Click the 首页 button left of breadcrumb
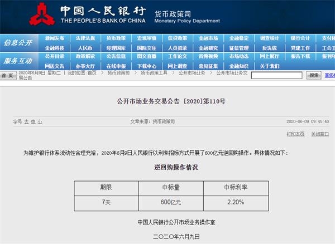The image size is (335, 244). (8, 76)
